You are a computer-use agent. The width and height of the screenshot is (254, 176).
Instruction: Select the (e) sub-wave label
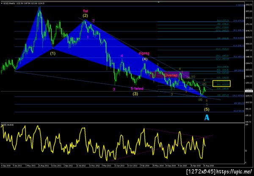click(204, 84)
